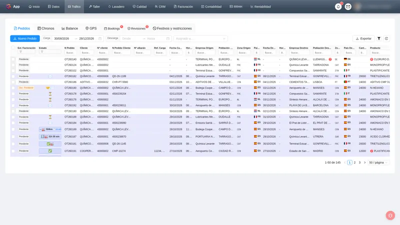Go to page 3 of results
The width and height of the screenshot is (400, 225).
359,162
